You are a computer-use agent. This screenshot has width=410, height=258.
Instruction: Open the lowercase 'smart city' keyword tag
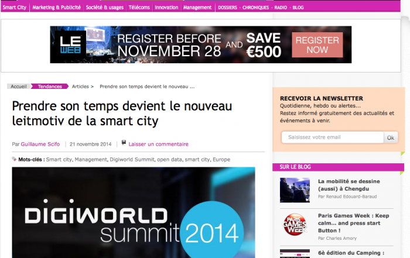[197, 159]
